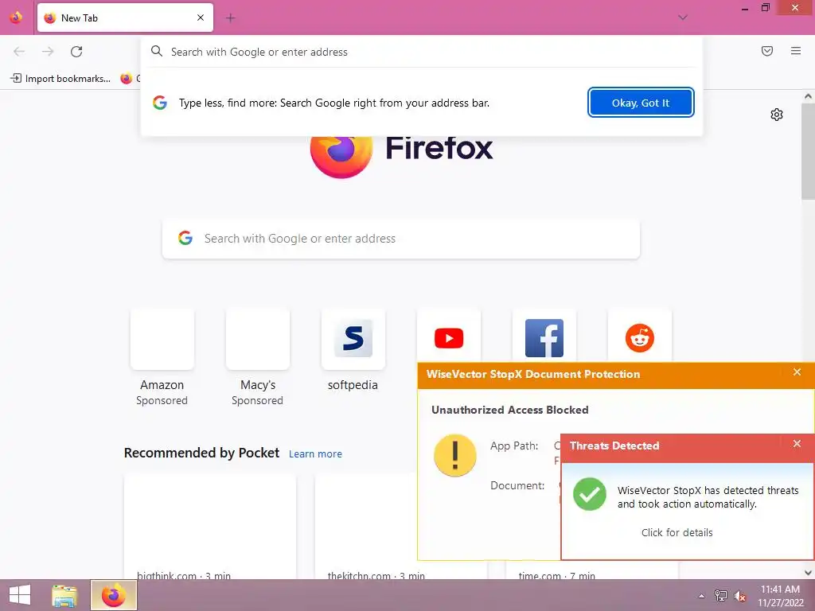The image size is (815, 611).
Task: Click the Firefox View icon in the tab bar
Action: [16, 18]
